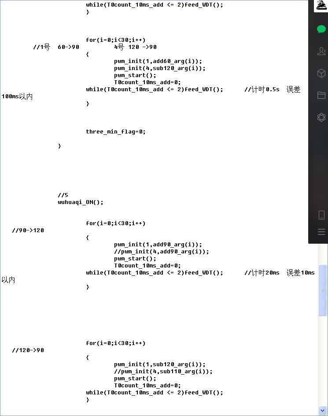Click the empty scrollbar track below the thumb

pyautogui.click(x=323, y=361)
